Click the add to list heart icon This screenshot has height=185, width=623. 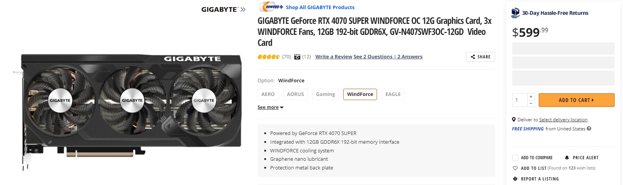(x=515, y=168)
